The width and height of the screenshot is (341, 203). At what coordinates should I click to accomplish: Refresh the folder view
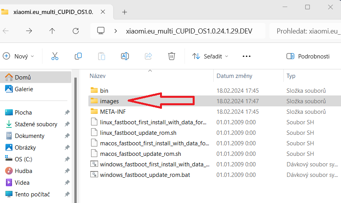(x=76, y=31)
